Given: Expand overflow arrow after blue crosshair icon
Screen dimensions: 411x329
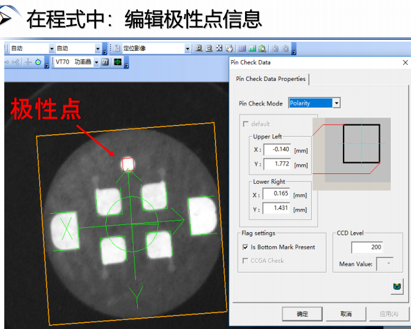Looking at the screenshot, I should [47, 62].
